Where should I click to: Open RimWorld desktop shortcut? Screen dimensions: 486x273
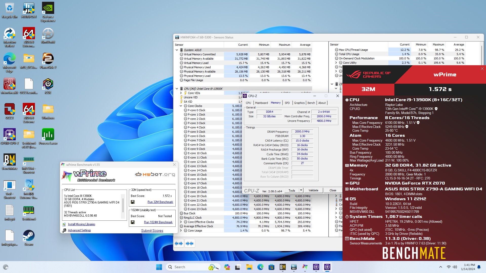48,35
